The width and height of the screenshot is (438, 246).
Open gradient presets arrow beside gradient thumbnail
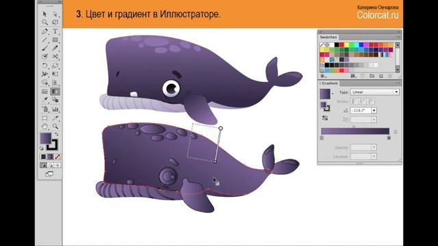click(333, 94)
